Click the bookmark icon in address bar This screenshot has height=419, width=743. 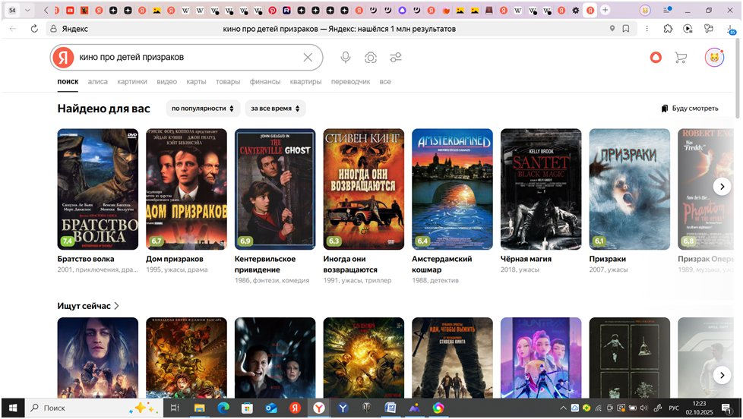coord(626,29)
